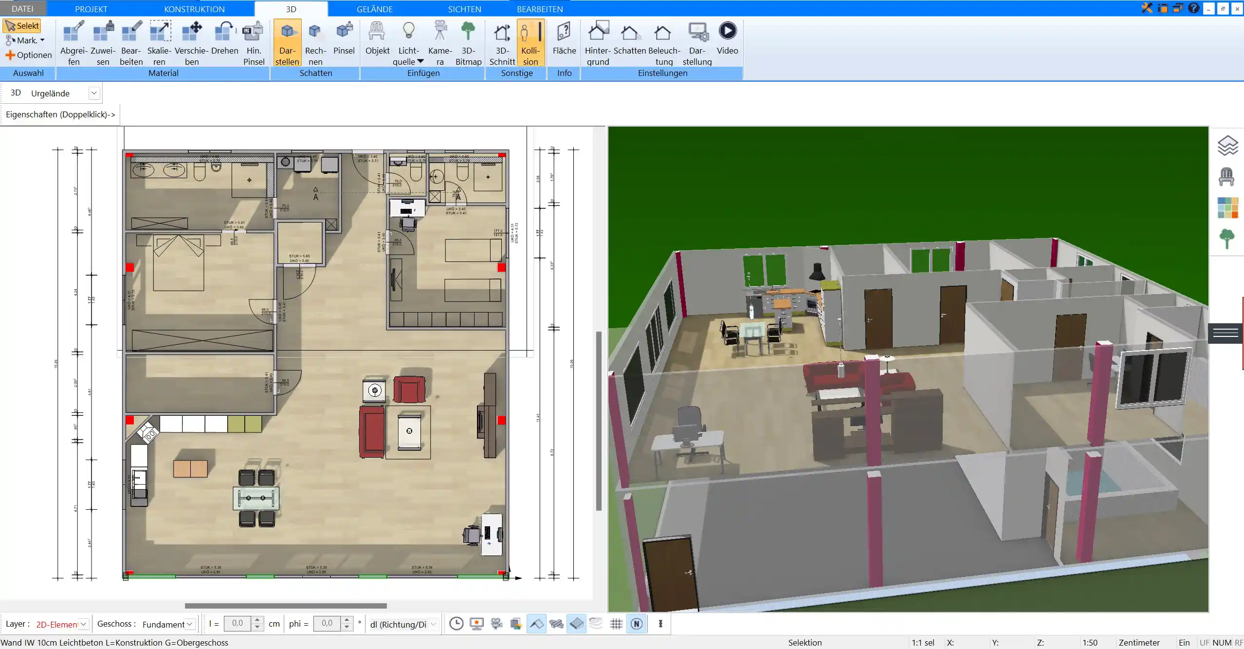Click Eigenschaften (Doppelklick)-> label
Image resolution: width=1244 pixels, height=649 pixels.
coord(60,114)
